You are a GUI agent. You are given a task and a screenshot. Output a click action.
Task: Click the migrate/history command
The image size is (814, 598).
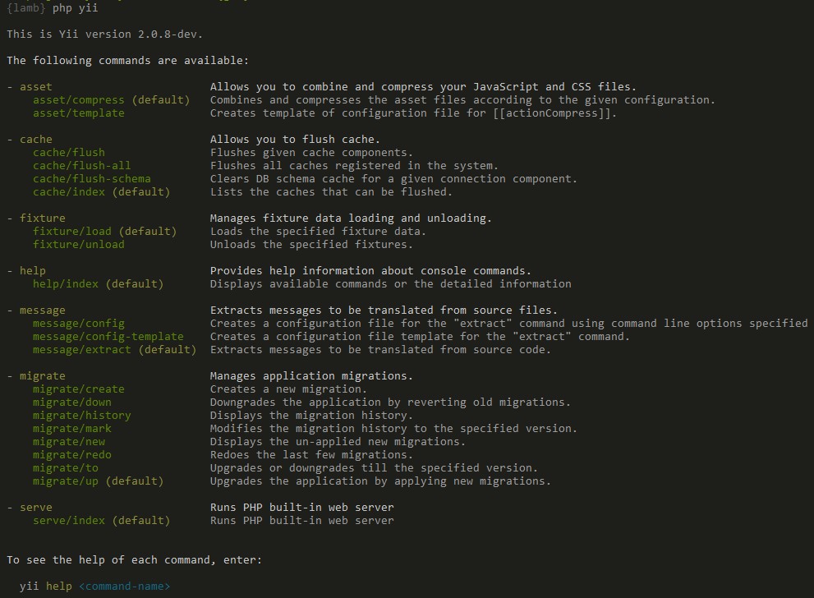pos(81,416)
